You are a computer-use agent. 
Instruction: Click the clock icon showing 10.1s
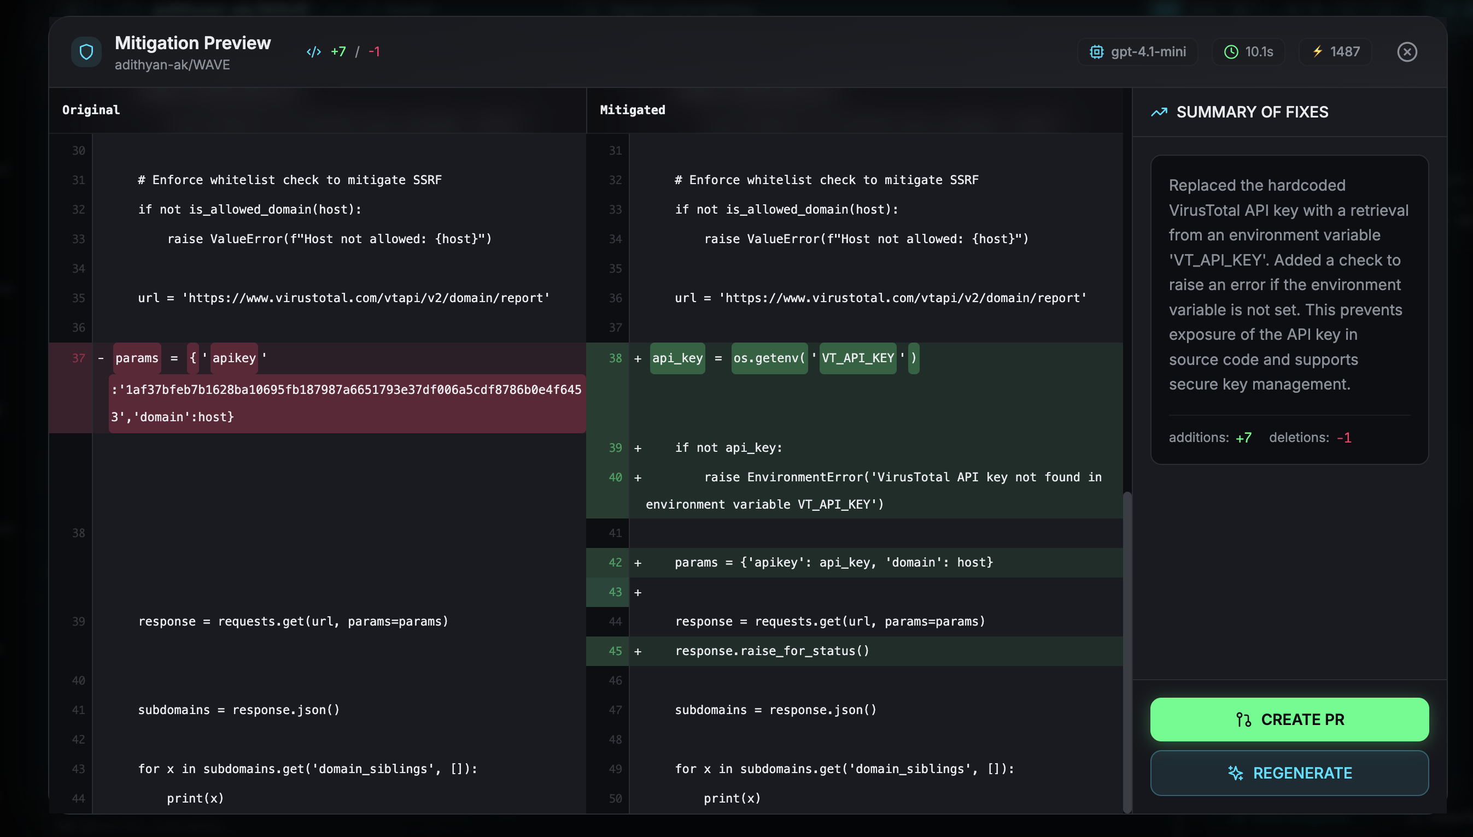click(1231, 52)
